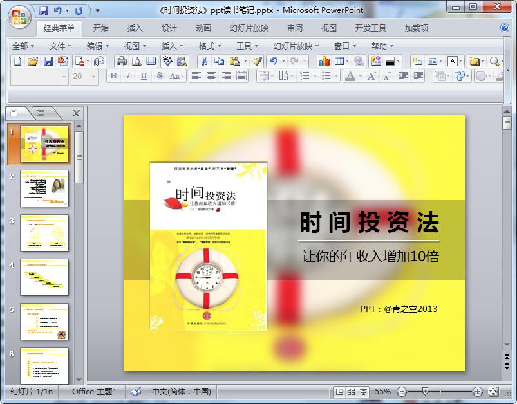Click the Save icon in Quick Access Toolbar
Viewport: 517px width, 404px height.
pyautogui.click(x=44, y=11)
